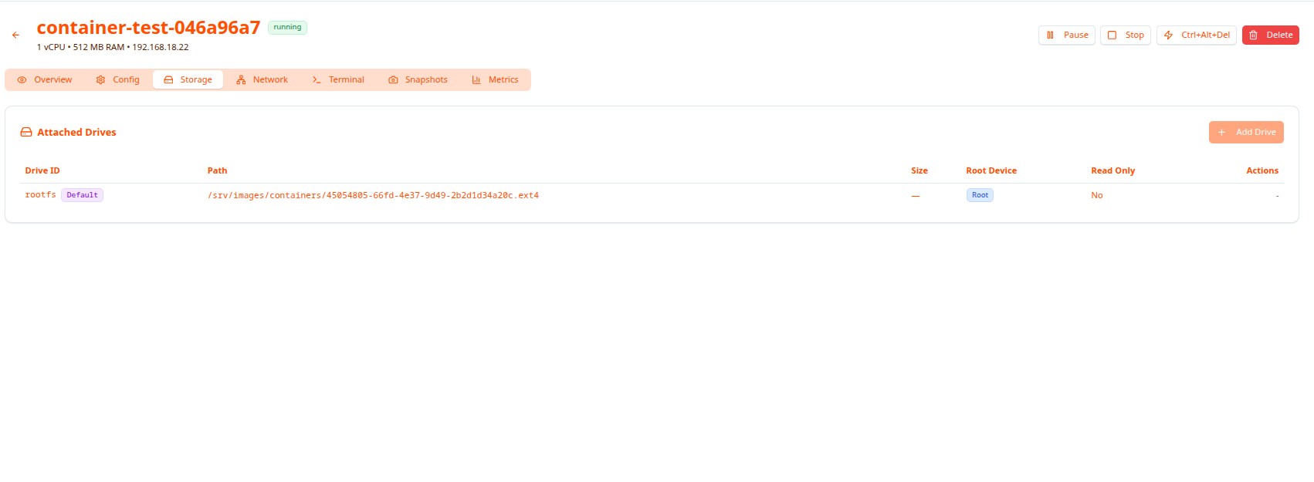Click the running status badge
The width and height of the screenshot is (1314, 482).
[287, 28]
